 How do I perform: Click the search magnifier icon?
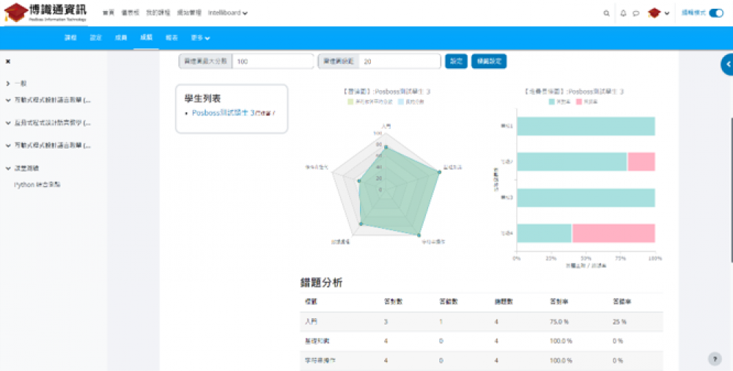(x=605, y=13)
